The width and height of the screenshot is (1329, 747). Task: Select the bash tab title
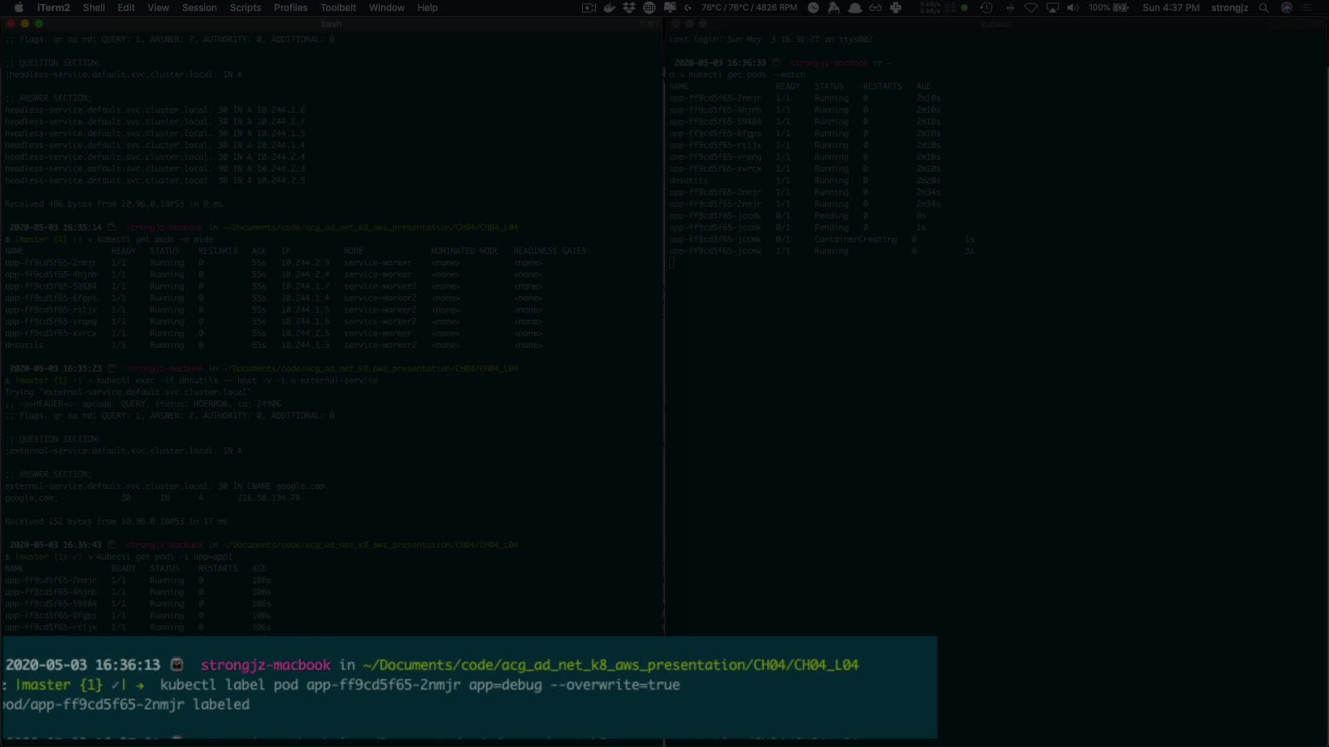(x=331, y=24)
